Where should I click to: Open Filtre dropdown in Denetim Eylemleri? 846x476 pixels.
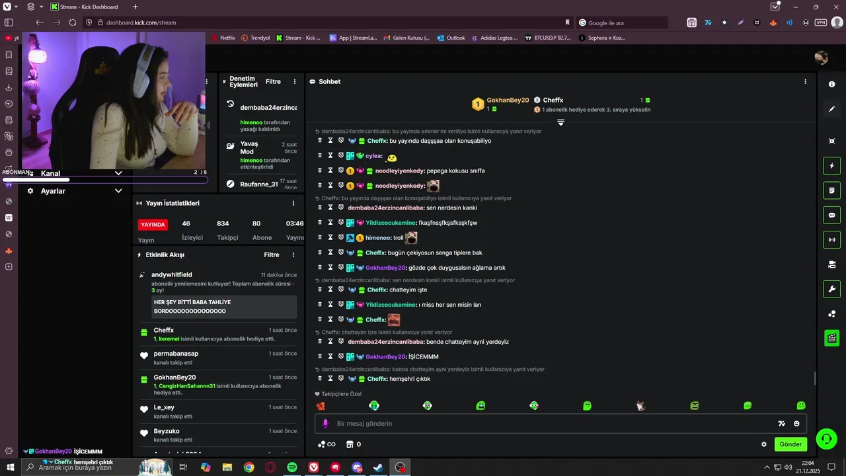[273, 82]
